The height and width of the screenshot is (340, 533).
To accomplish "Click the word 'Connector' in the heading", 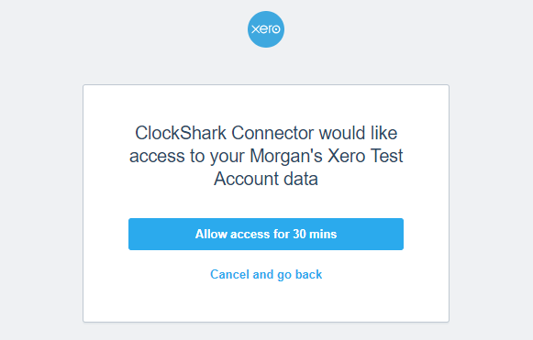I will 272,133.
